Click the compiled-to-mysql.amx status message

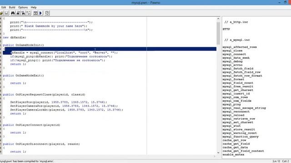(27, 161)
